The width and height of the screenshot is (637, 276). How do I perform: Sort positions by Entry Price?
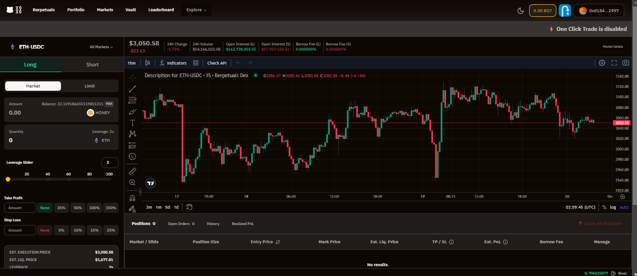pyautogui.click(x=265, y=242)
